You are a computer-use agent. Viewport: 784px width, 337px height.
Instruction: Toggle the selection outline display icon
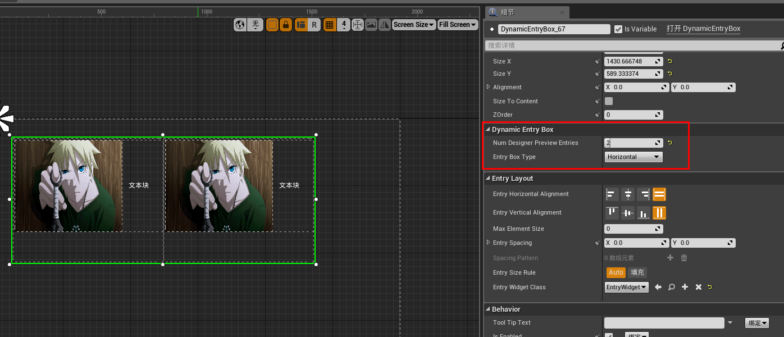click(272, 25)
